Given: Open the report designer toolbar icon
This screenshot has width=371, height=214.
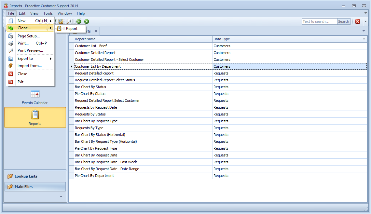Looking at the screenshot, I should (x=61, y=21).
